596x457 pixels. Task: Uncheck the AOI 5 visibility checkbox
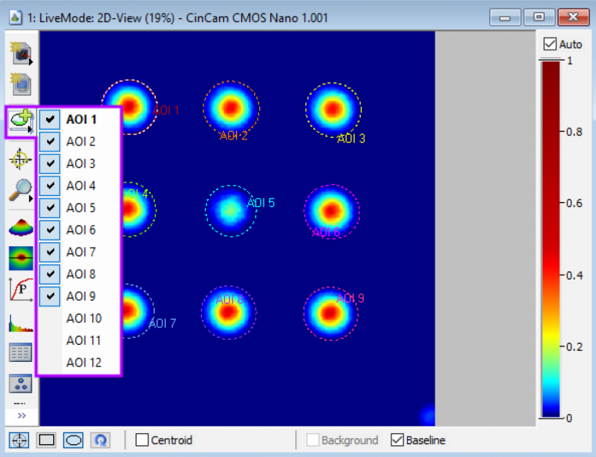49,208
